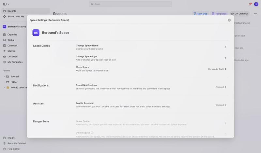Toggle E-mail Notifications Enabled setting
Viewport: 261px width, 153px height.
(221, 87)
